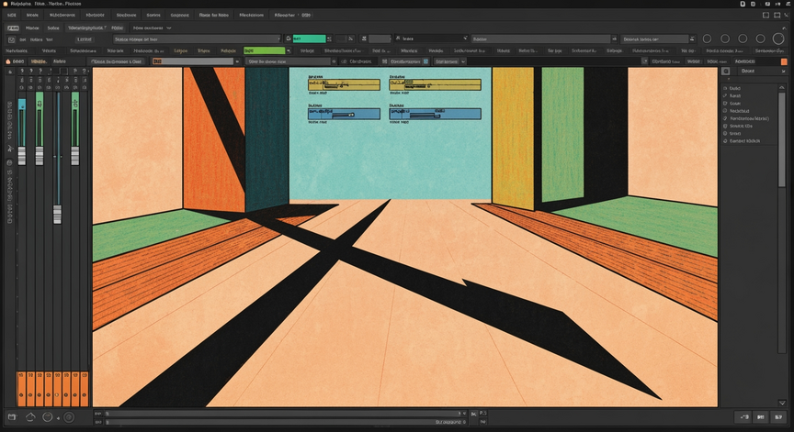Image resolution: width=794 pixels, height=432 pixels.
Task: Click the orange color swatch above the right panel
Action: click(x=785, y=61)
